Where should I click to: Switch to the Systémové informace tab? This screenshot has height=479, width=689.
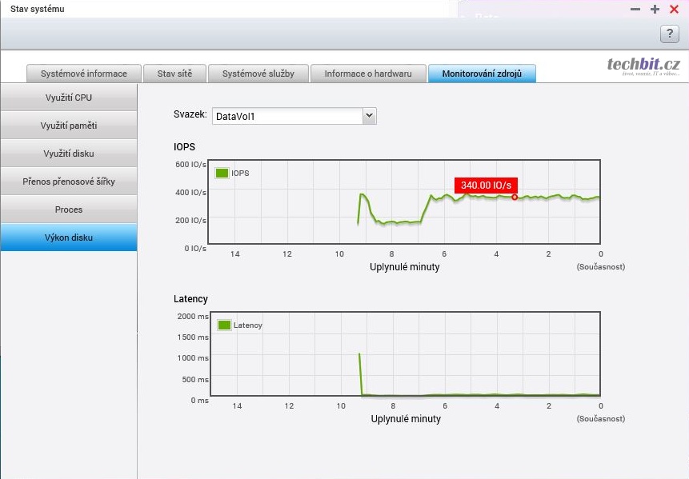pos(84,74)
